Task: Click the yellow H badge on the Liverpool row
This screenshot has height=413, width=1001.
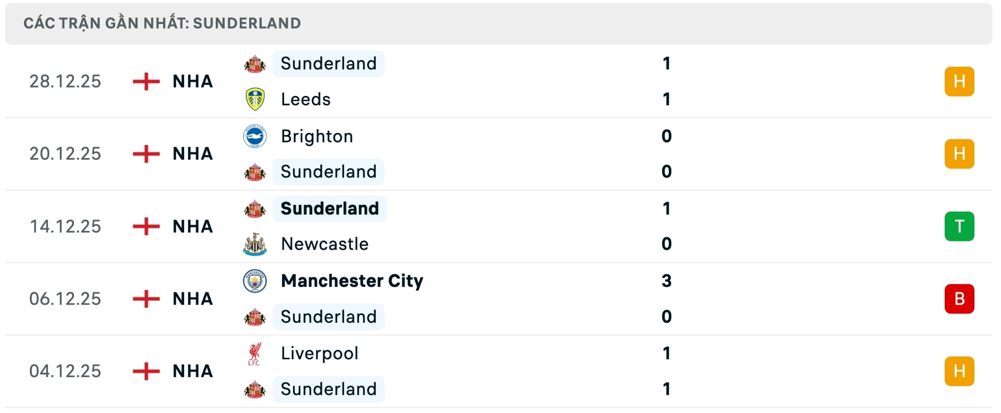Action: coord(959,371)
